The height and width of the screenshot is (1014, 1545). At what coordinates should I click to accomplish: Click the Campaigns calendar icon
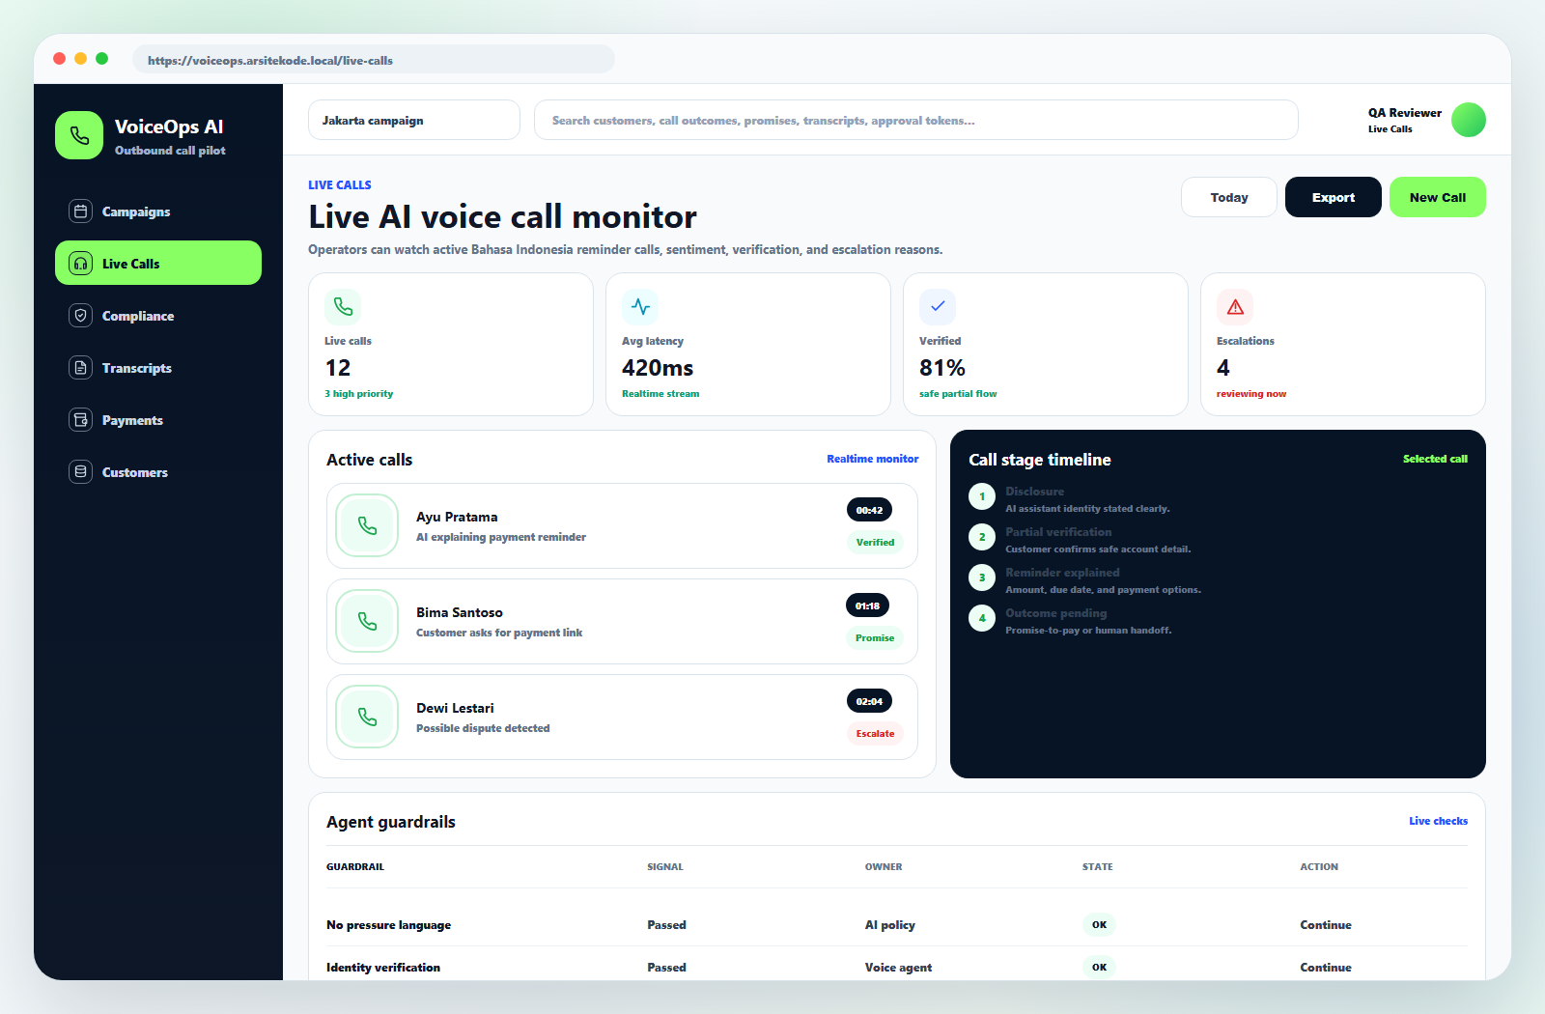(x=81, y=211)
